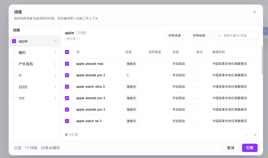
Task: Uncheck apple airpods max row checkbox
Action: coord(67,64)
